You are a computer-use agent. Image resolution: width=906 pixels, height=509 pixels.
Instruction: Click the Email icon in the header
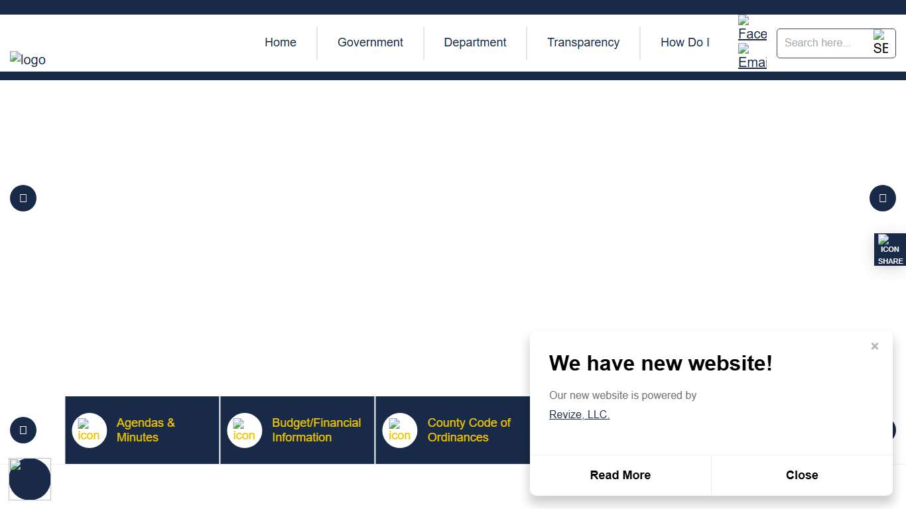coord(752,57)
